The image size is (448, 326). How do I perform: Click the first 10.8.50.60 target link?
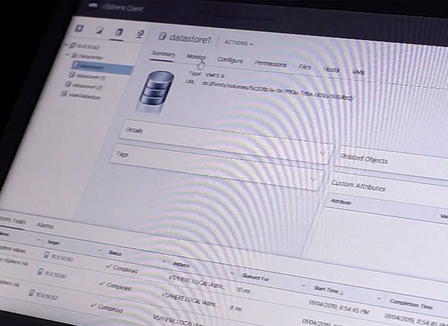pos(62,257)
